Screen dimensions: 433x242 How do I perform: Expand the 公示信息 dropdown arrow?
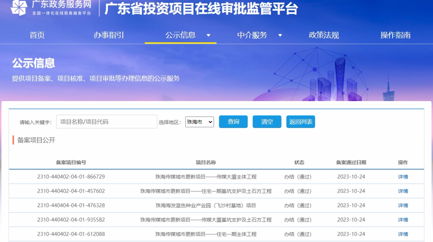(x=209, y=35)
